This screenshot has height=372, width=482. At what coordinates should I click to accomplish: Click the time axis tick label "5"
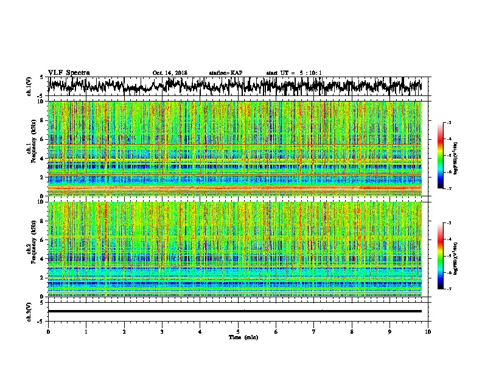[x=238, y=332]
